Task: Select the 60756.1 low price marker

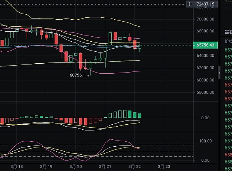Action: click(x=76, y=76)
